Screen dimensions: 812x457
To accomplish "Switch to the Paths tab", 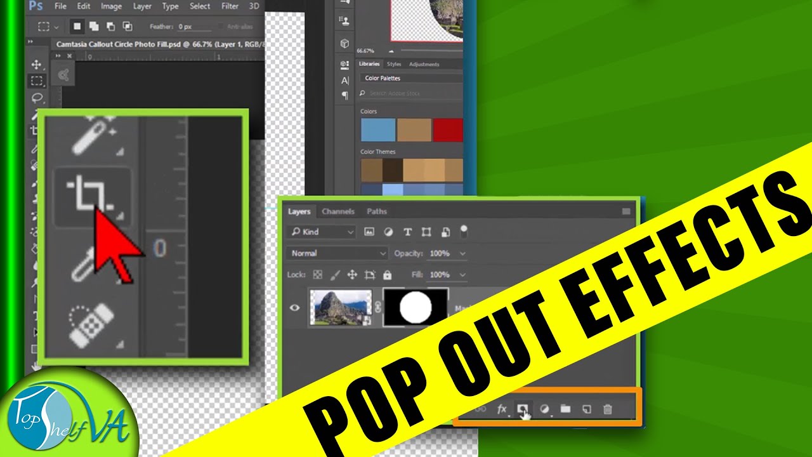I will tap(377, 211).
